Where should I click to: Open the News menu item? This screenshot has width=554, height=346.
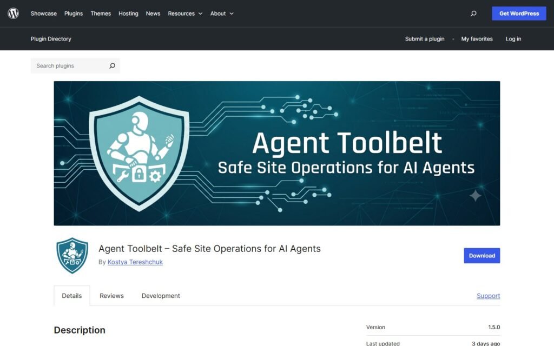pyautogui.click(x=153, y=14)
